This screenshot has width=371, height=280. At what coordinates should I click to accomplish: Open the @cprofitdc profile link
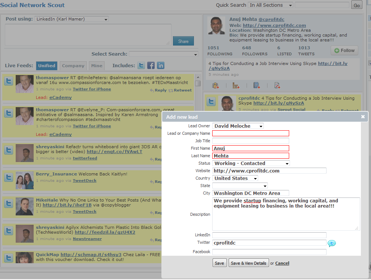[271, 19]
